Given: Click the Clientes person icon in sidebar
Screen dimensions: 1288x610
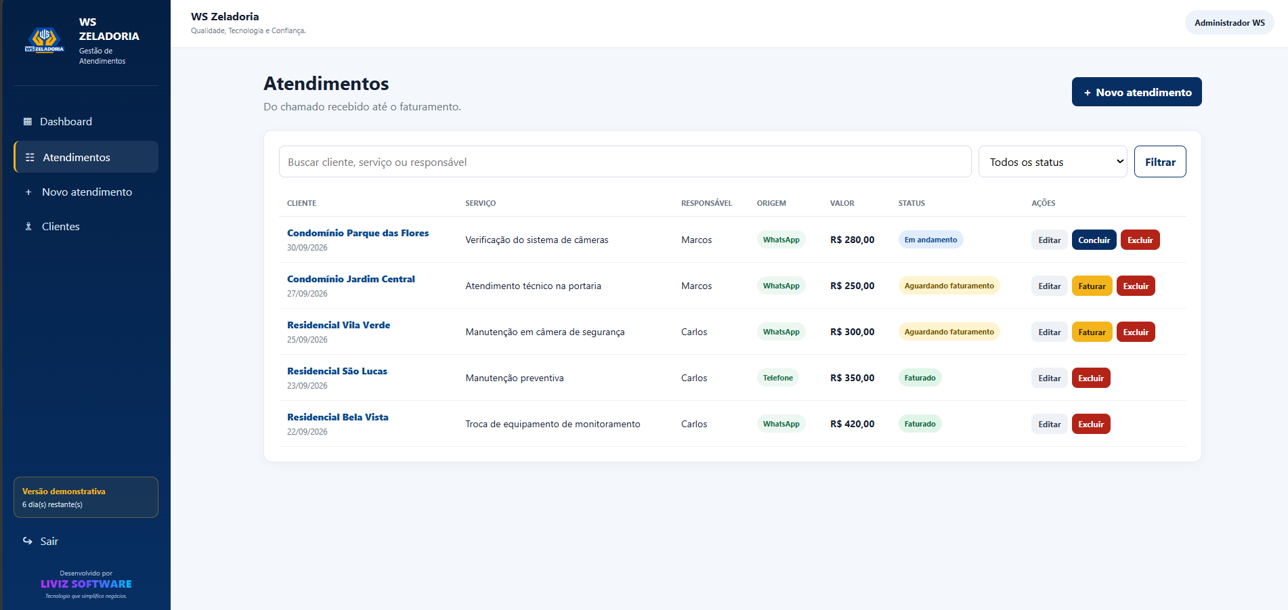Looking at the screenshot, I should (28, 227).
